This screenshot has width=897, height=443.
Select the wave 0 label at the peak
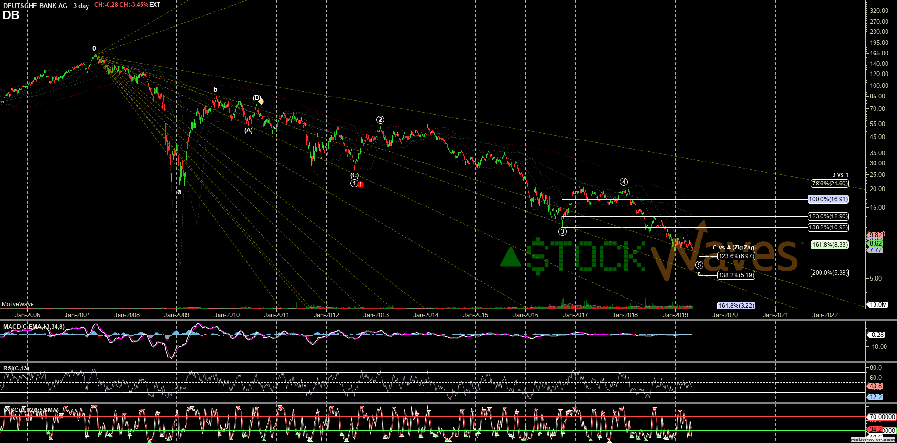pos(94,48)
